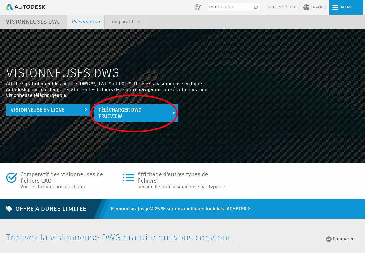Click the VISIONNEUSE EN LIGNE button

click(x=48, y=110)
